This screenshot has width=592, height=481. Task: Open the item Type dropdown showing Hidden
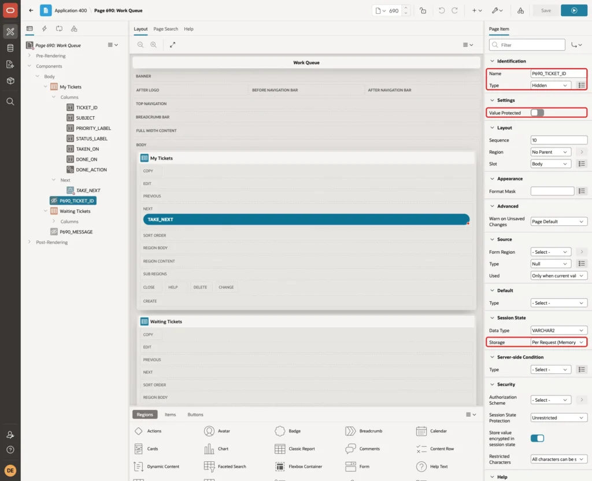coord(550,86)
